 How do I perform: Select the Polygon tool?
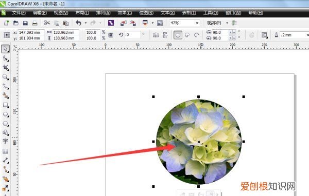click(5, 124)
